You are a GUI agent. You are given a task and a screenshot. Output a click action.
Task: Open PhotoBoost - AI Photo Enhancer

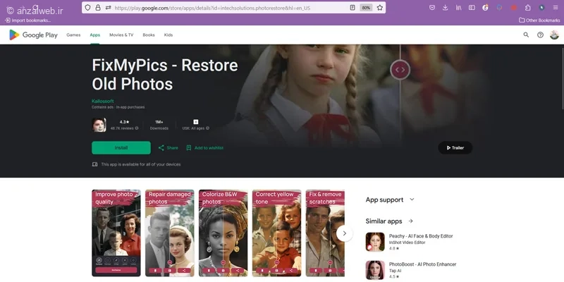coord(422,264)
